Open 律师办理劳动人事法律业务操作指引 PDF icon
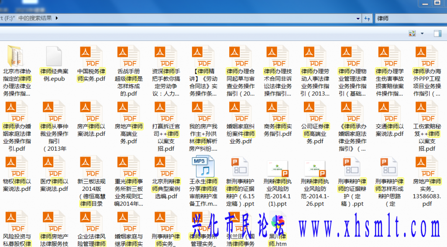 pyautogui.click(x=315, y=56)
